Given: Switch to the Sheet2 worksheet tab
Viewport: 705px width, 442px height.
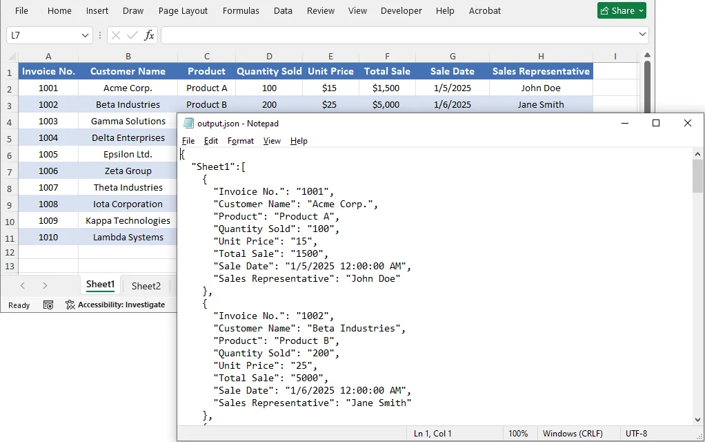Looking at the screenshot, I should [x=146, y=286].
